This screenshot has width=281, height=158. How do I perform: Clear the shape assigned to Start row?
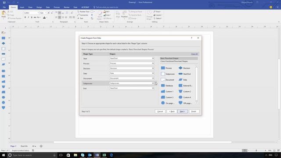tap(153, 58)
